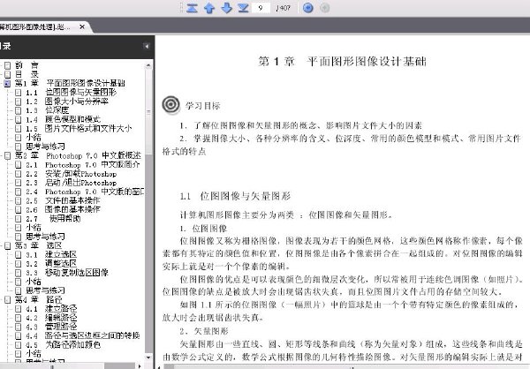Click section heading 1.1 位图图像与矢量图形
The image size is (530, 369).
(235, 196)
